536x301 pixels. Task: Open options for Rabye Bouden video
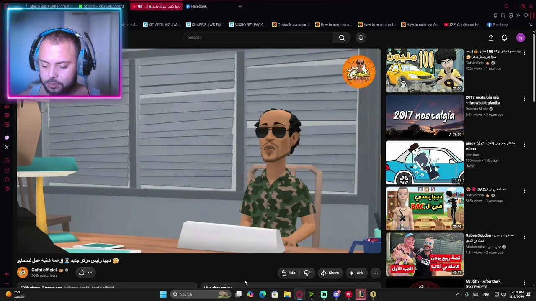tap(524, 237)
